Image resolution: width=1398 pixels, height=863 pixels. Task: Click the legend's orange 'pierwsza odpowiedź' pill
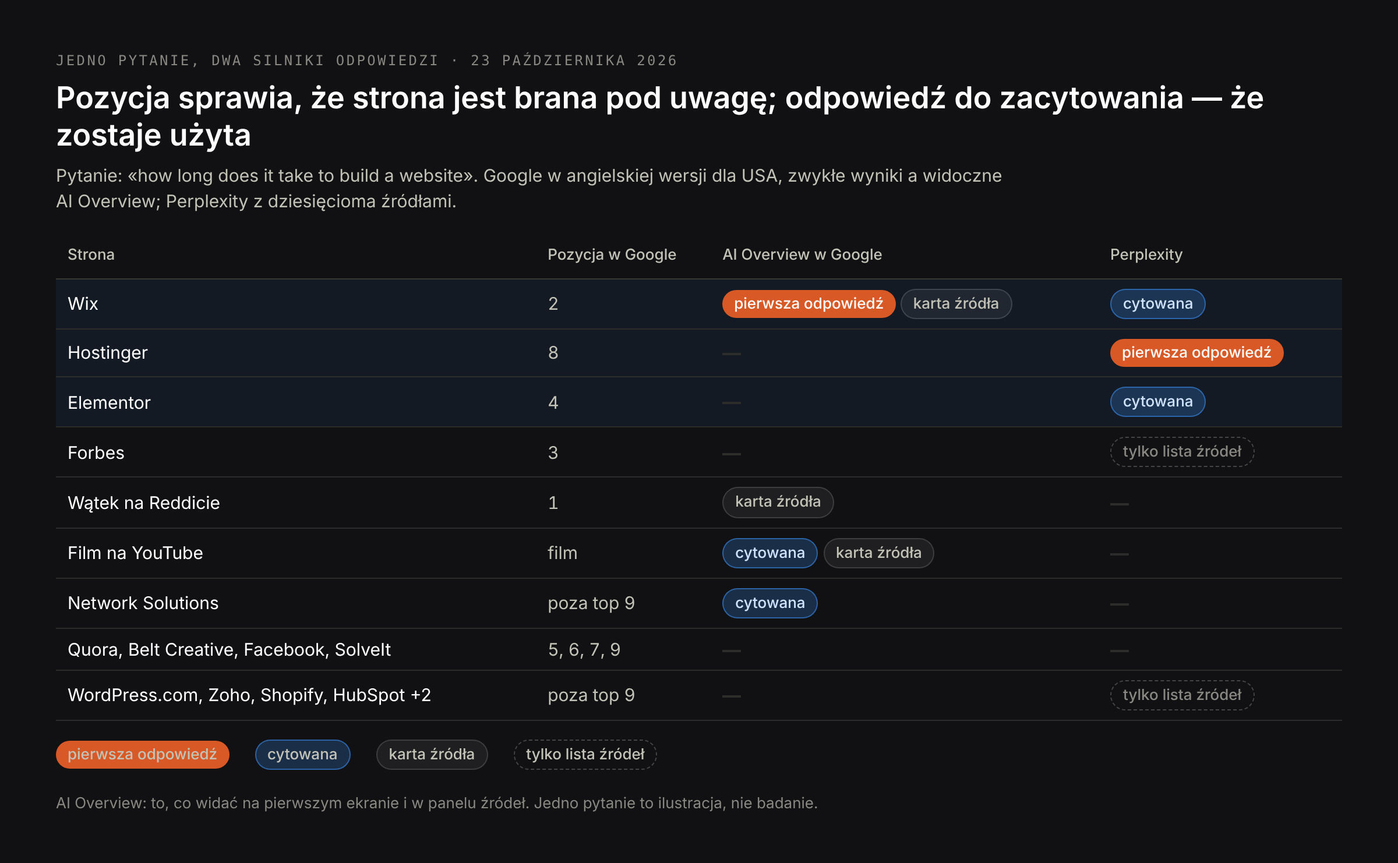(142, 754)
